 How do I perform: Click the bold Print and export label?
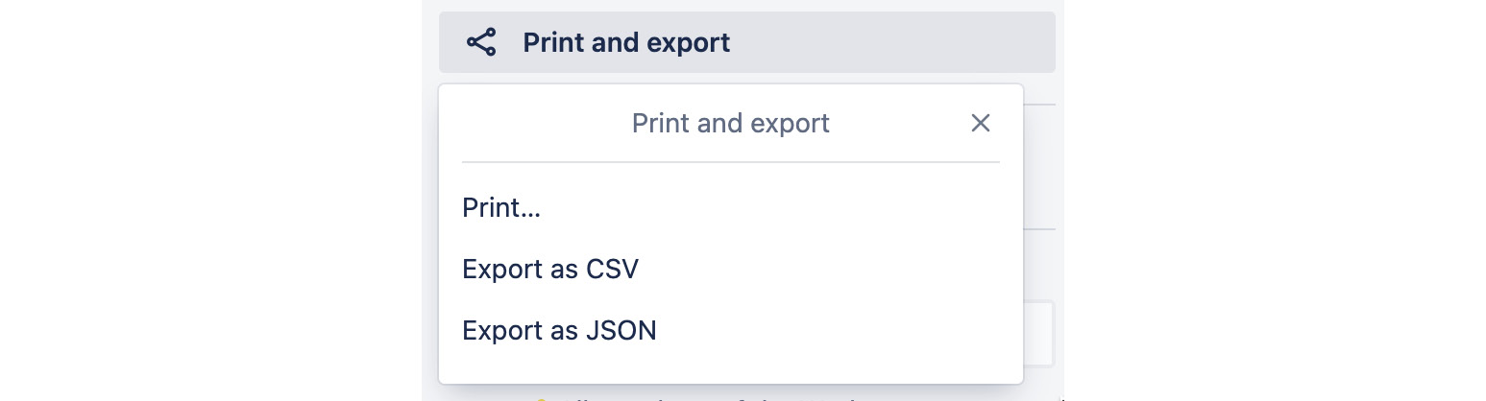[x=626, y=42]
